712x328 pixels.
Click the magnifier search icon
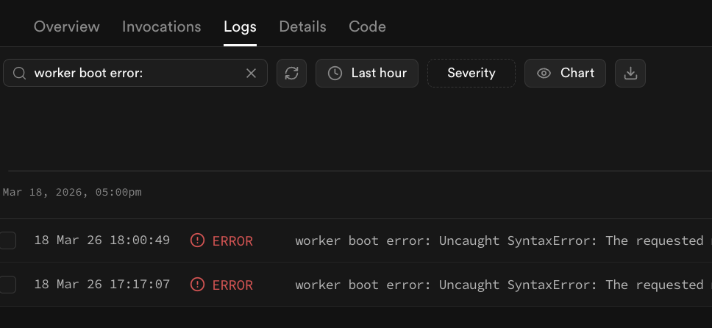pos(20,74)
